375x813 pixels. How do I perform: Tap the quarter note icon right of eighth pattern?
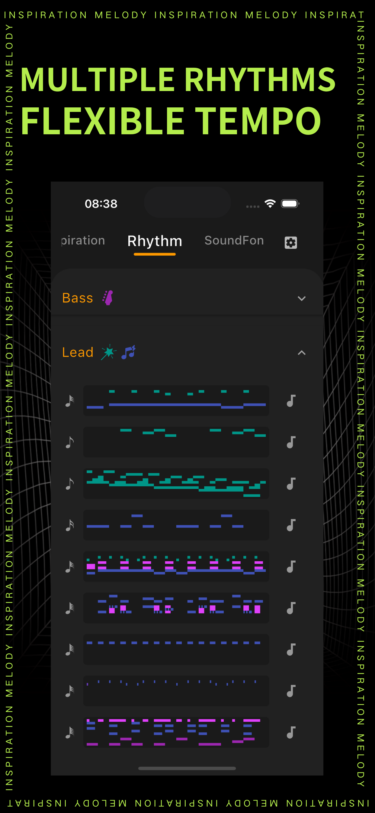point(291,691)
